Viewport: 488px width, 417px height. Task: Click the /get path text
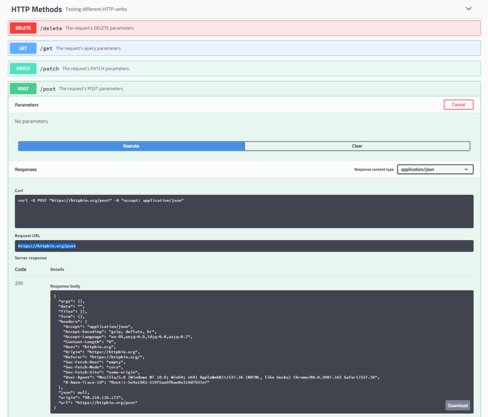(x=46, y=48)
